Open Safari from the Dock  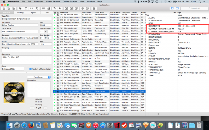pyautogui.click(x=24, y=125)
